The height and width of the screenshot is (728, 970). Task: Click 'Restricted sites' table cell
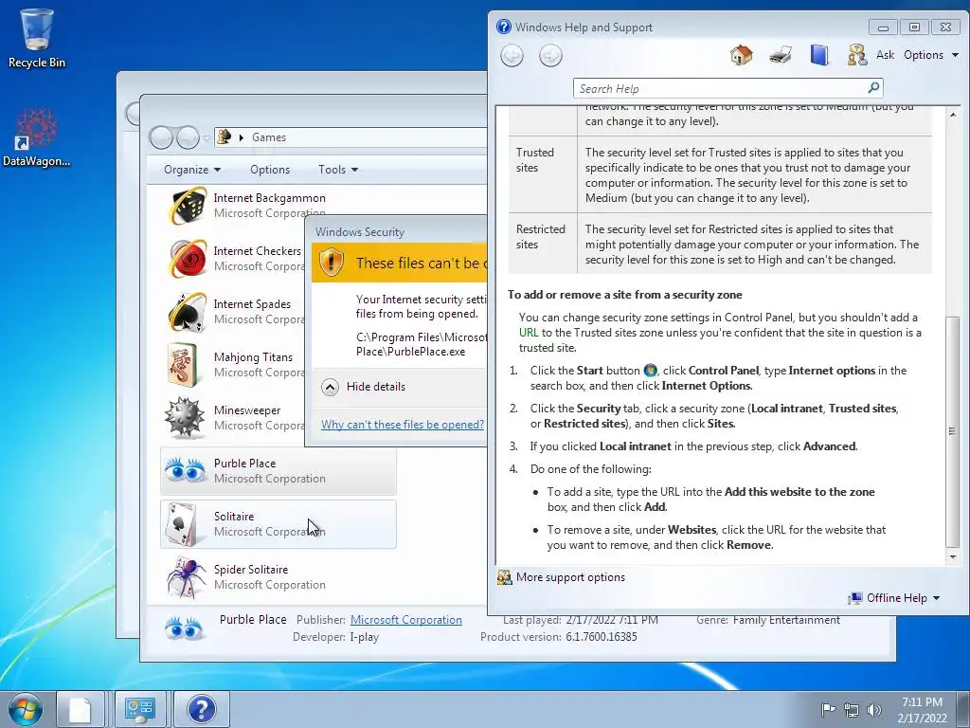[543, 244]
